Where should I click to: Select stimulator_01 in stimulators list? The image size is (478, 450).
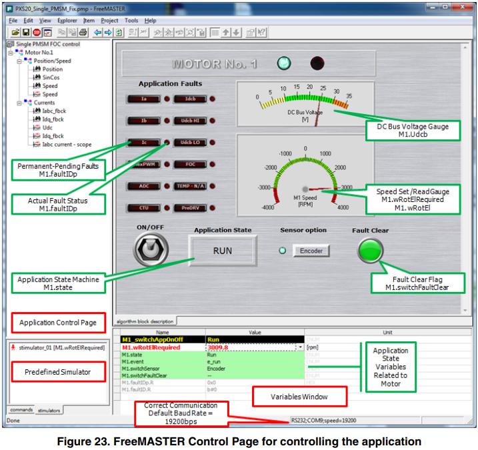coord(61,348)
